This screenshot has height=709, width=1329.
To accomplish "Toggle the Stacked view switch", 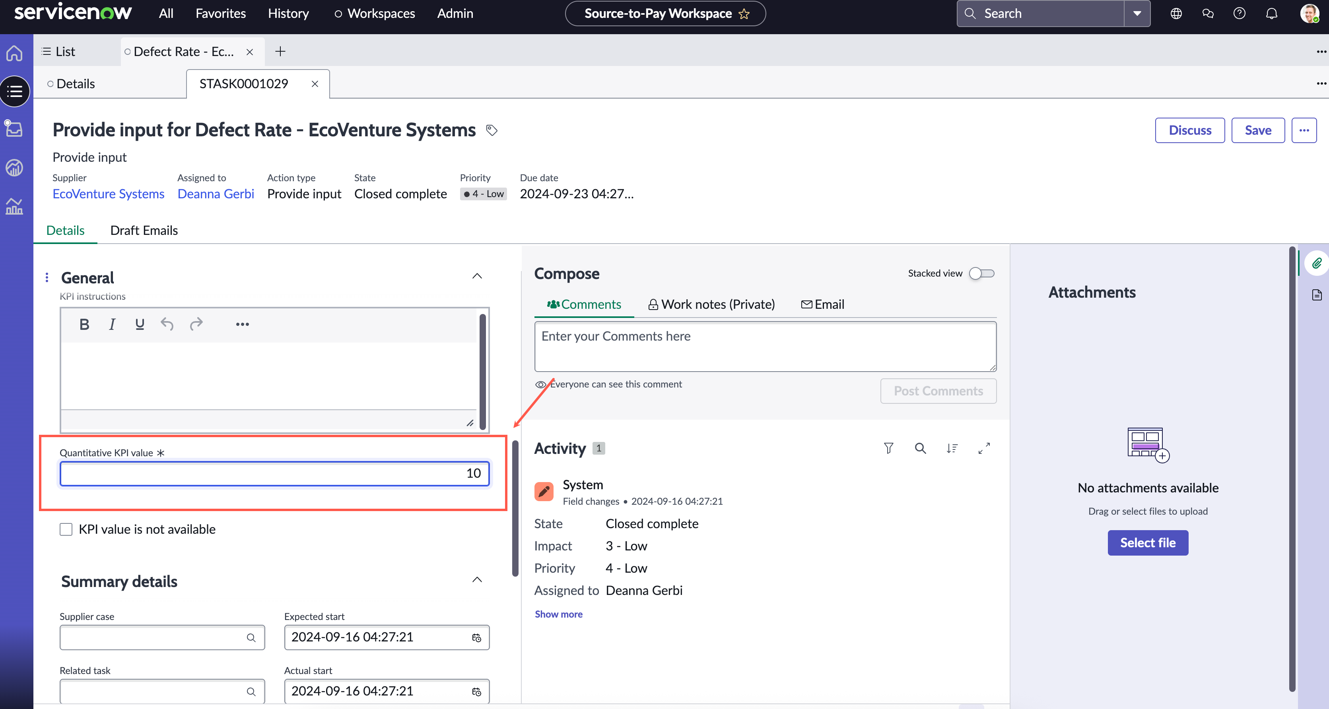I will pos(982,273).
